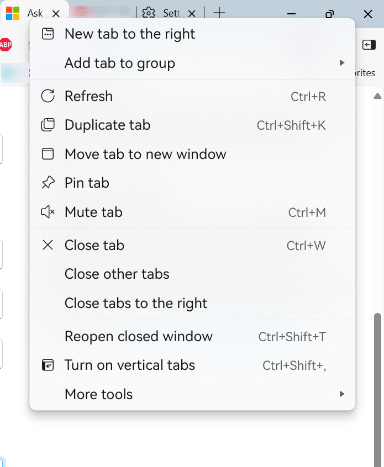Select the New tab to the right icon

tap(48, 34)
